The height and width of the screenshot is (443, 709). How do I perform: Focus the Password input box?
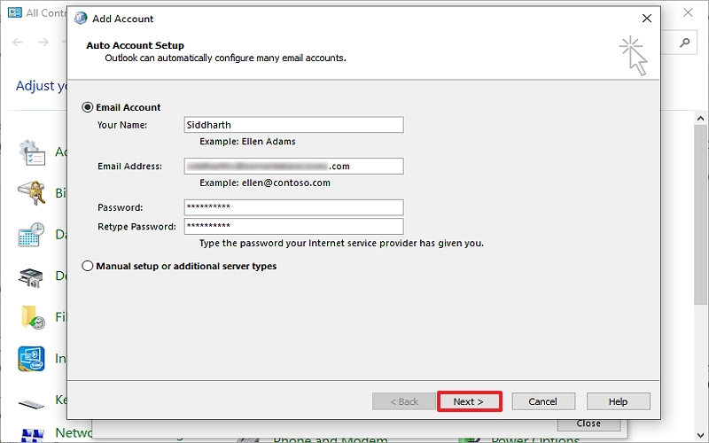coord(293,207)
